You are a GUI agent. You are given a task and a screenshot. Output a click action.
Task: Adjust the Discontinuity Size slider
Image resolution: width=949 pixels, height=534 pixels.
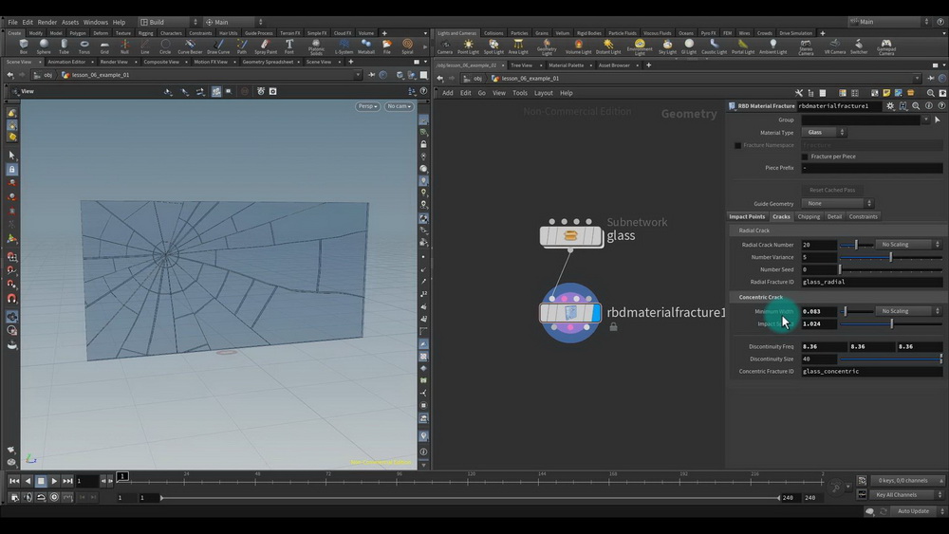[x=891, y=359]
